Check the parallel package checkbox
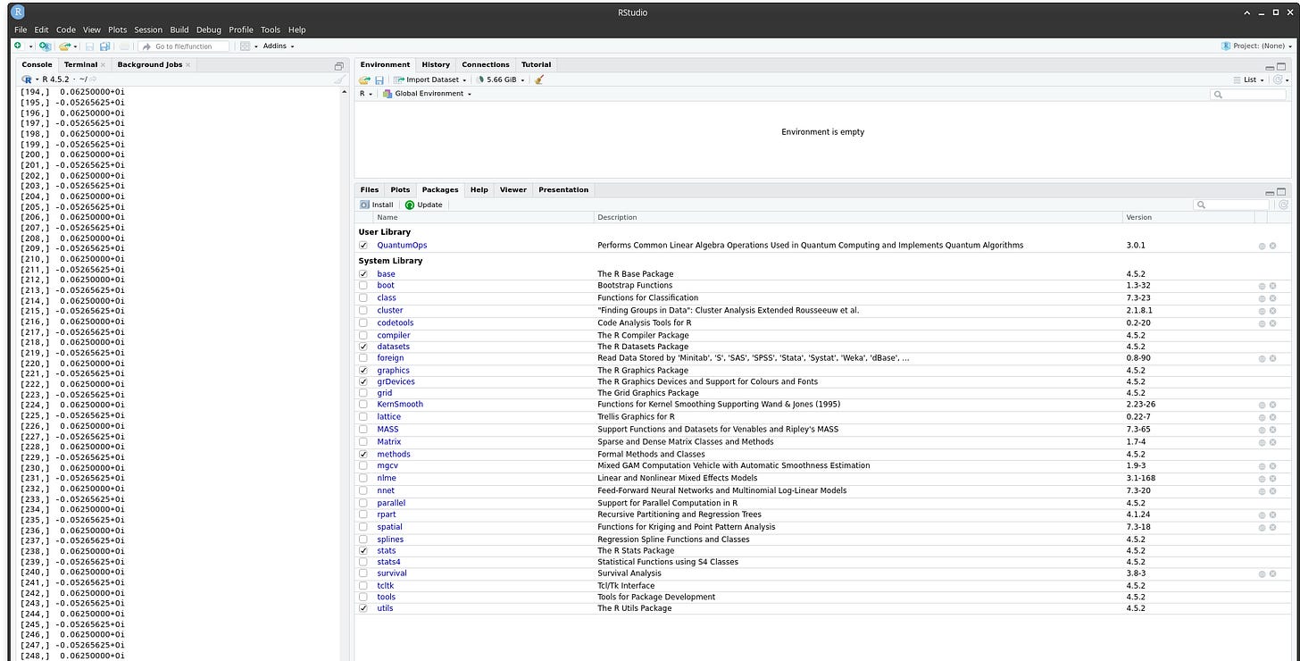The image size is (1300, 661). (x=363, y=504)
